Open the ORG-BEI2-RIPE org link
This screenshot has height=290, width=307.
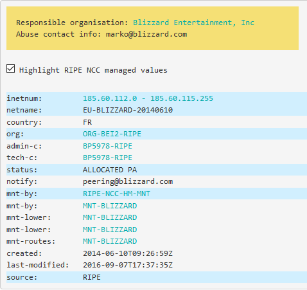pos(112,134)
